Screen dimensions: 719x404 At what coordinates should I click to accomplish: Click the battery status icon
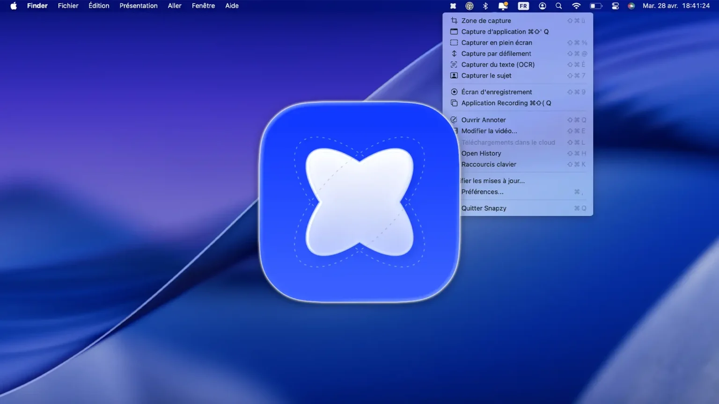(x=595, y=6)
